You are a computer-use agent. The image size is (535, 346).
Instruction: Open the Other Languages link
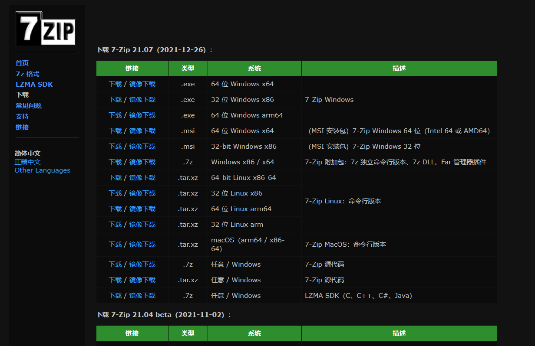point(43,170)
